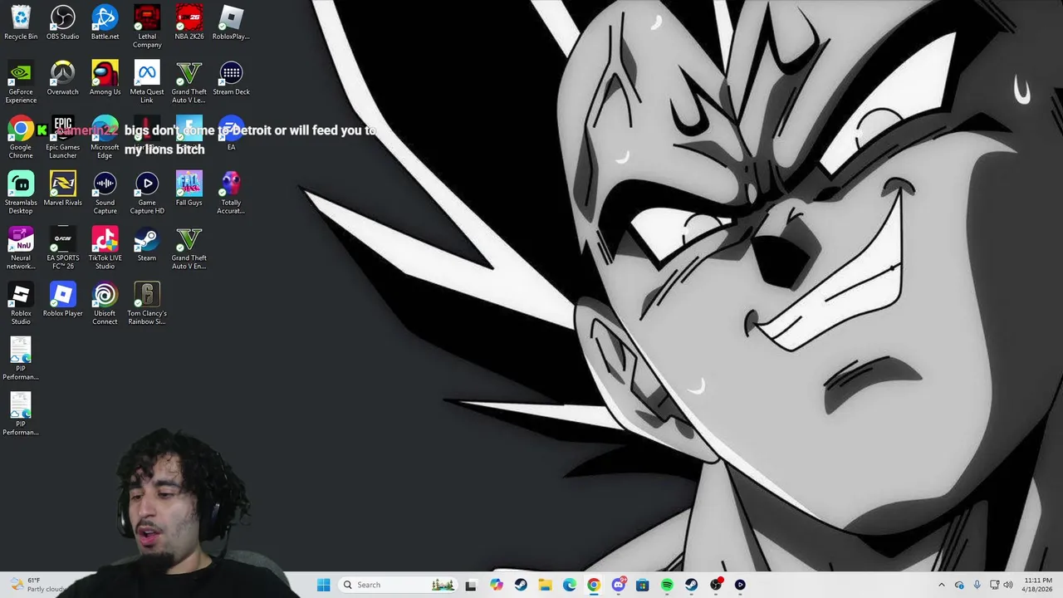Select the Totally Accurat... desktop icon
The image size is (1063, 598).
[231, 193]
